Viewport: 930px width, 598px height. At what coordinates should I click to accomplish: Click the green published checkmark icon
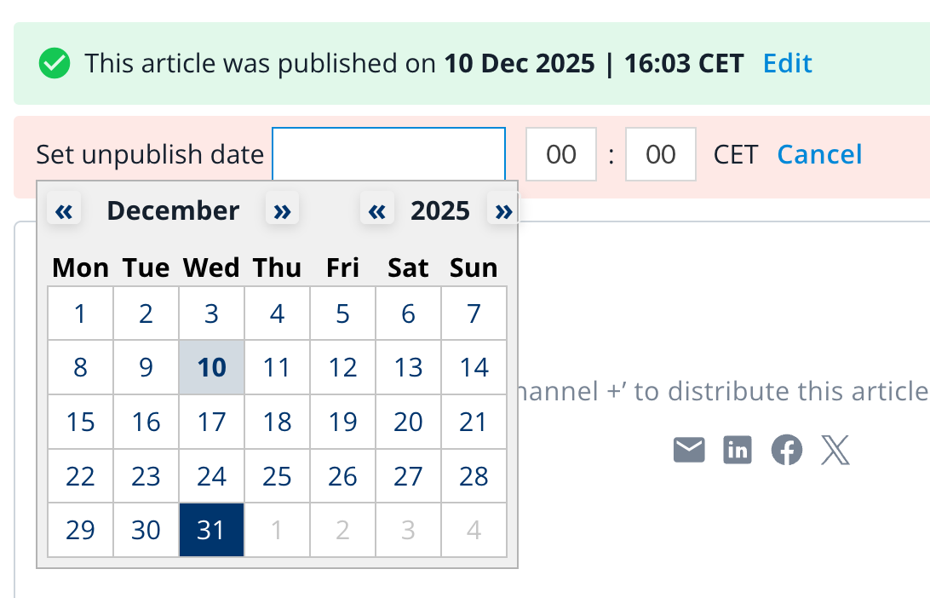[55, 63]
